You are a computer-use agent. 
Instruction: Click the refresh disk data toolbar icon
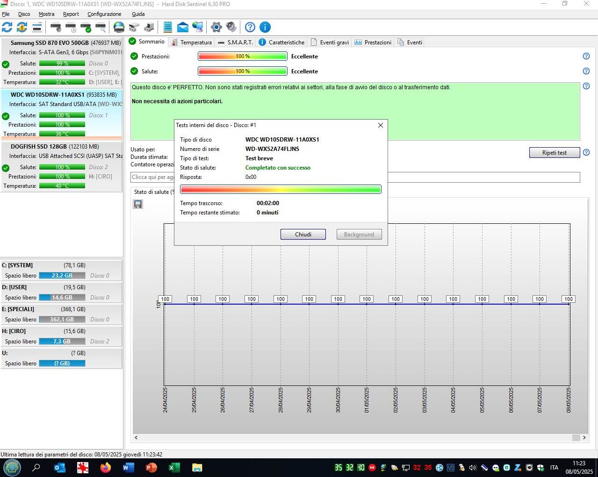pos(7,27)
